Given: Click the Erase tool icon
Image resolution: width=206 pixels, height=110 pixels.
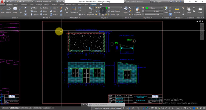Looking at the screenshot, I should (61, 8).
